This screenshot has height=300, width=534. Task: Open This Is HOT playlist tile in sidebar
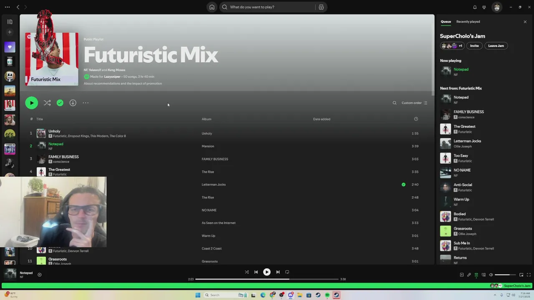pyautogui.click(x=10, y=149)
